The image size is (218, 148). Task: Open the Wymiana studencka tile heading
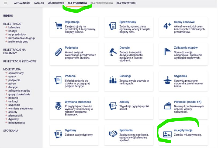pyautogui.click(x=78, y=102)
